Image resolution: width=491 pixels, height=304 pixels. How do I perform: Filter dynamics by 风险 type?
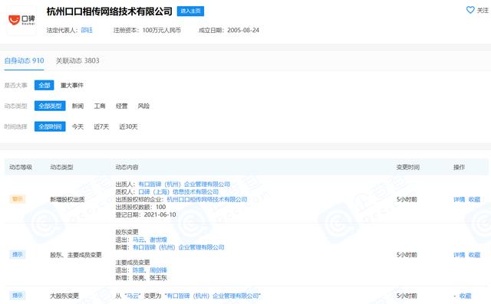click(143, 106)
